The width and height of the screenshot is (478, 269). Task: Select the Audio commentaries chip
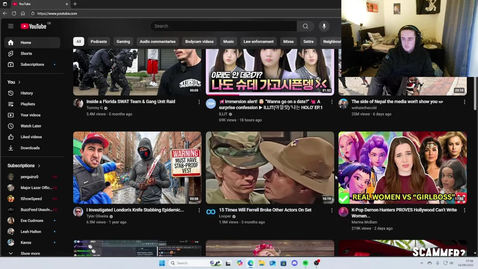click(158, 41)
